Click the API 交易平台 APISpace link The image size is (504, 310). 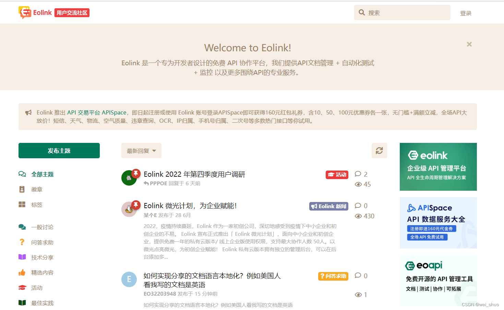[x=97, y=112]
